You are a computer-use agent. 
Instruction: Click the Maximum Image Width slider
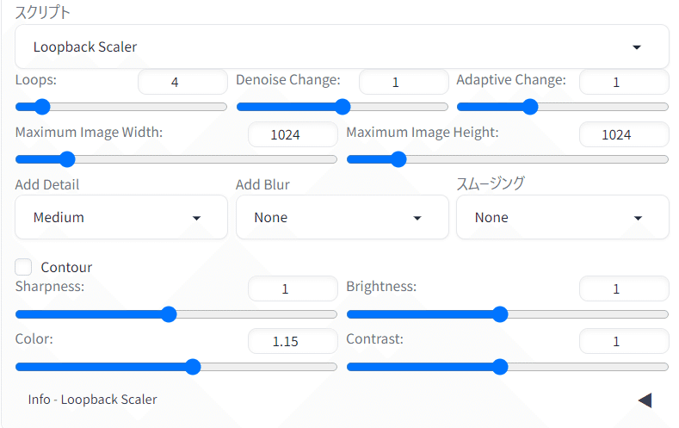[66, 159]
